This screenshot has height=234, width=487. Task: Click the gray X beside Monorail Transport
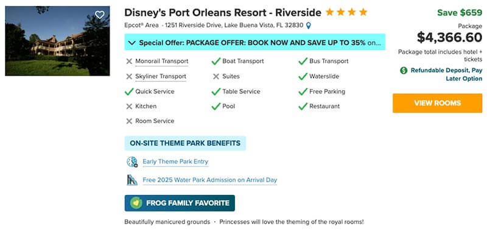point(129,62)
